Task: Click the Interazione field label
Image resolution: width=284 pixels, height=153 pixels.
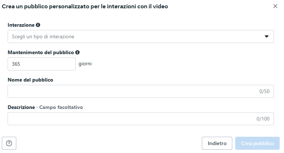Action: tap(21, 25)
